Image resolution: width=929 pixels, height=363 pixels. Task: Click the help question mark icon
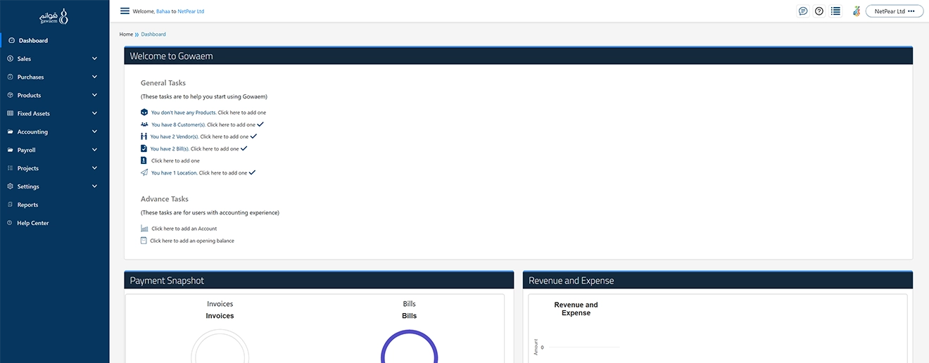click(x=819, y=11)
